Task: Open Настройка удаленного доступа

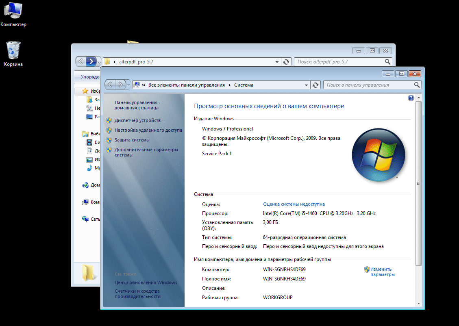Action: pyautogui.click(x=148, y=130)
